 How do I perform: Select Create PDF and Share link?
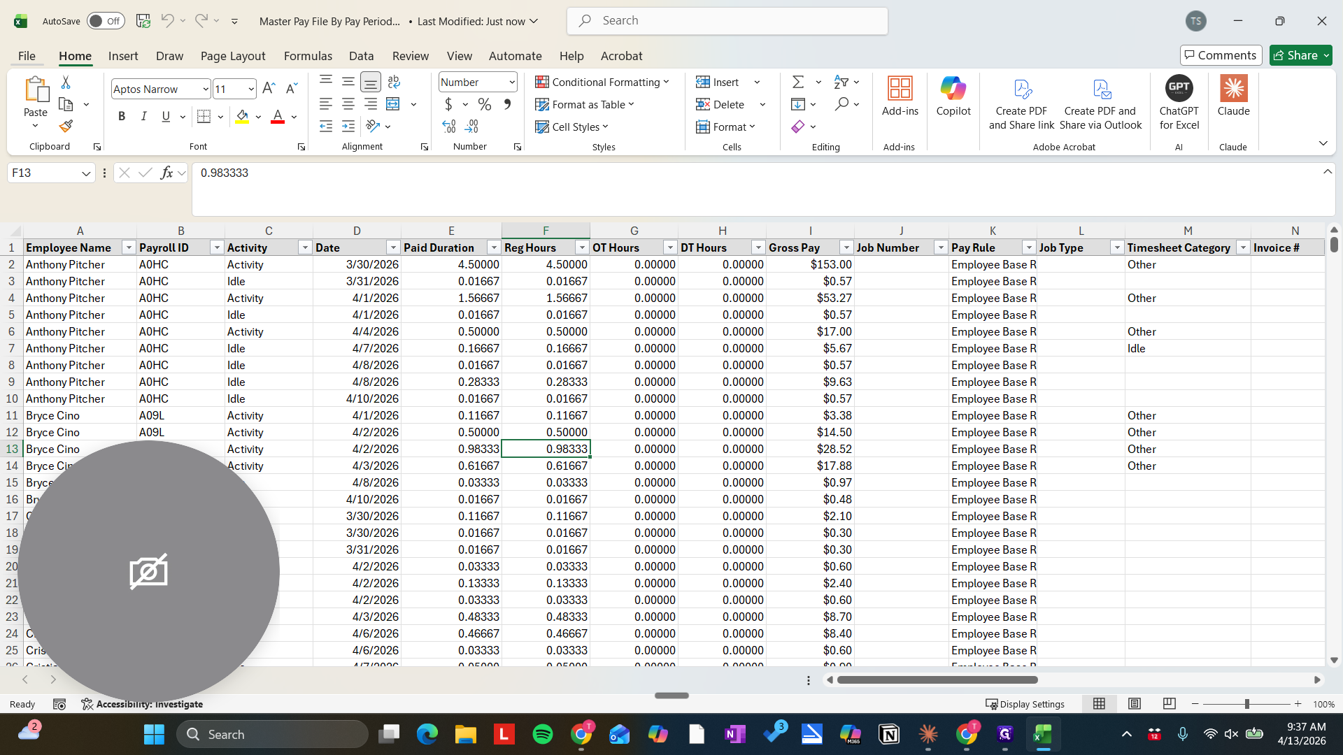1021,101
